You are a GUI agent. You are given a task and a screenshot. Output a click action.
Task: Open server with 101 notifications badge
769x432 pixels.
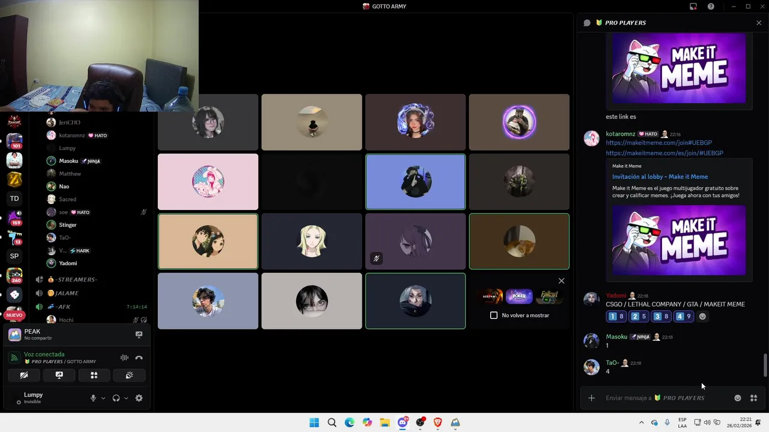(14, 141)
